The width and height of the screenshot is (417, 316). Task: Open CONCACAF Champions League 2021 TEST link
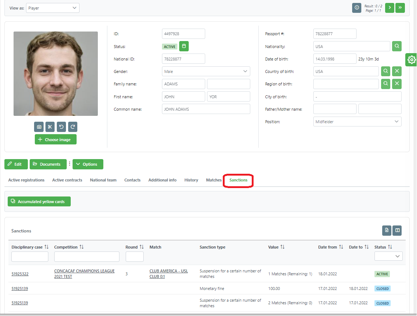pyautogui.click(x=84, y=273)
